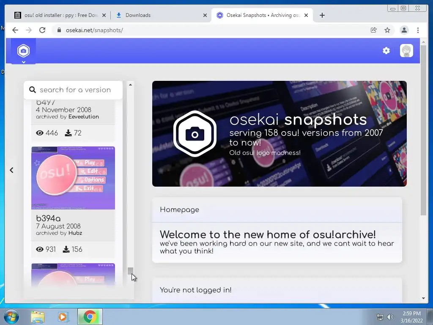Click the archiver name Eeveelution
Screen dimensions: 433x325
pos(83,117)
